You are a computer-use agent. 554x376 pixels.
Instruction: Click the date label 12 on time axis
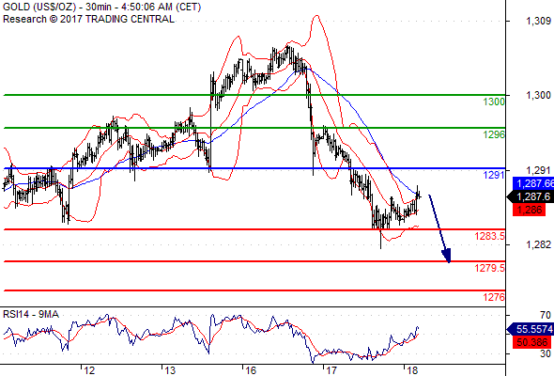[x=89, y=370]
